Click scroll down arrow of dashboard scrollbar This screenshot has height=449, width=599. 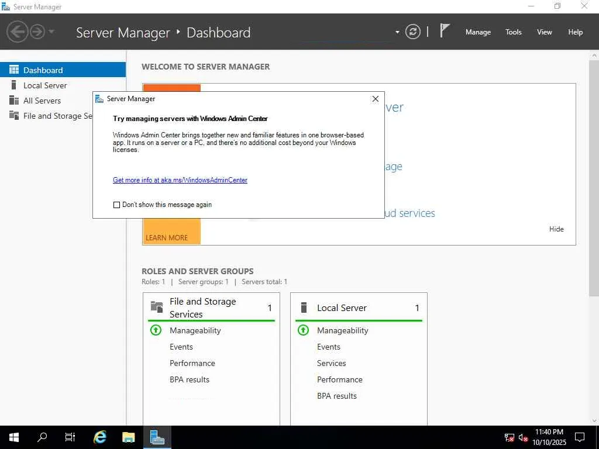pyautogui.click(x=594, y=420)
